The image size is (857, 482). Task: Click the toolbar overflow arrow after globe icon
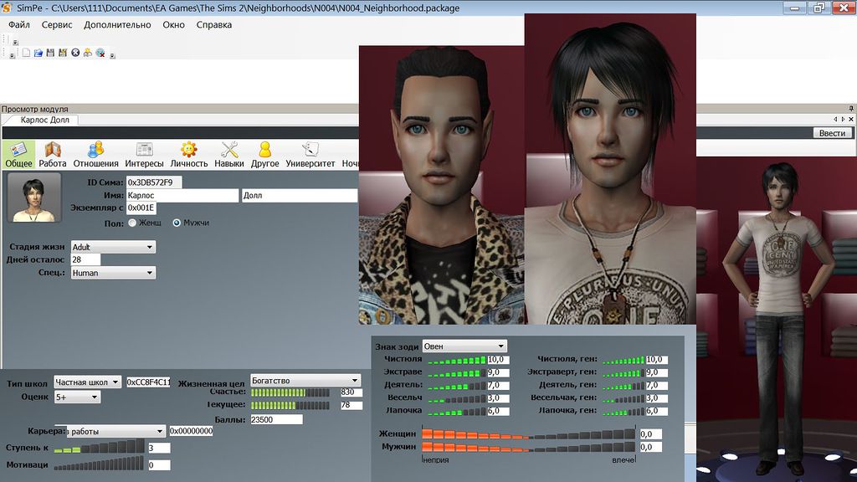tap(112, 55)
